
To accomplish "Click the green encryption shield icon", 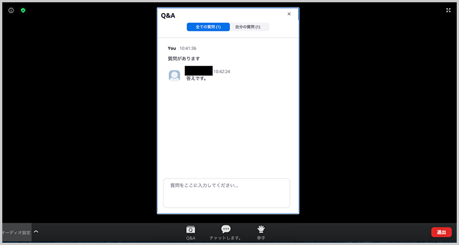I will (23, 10).
